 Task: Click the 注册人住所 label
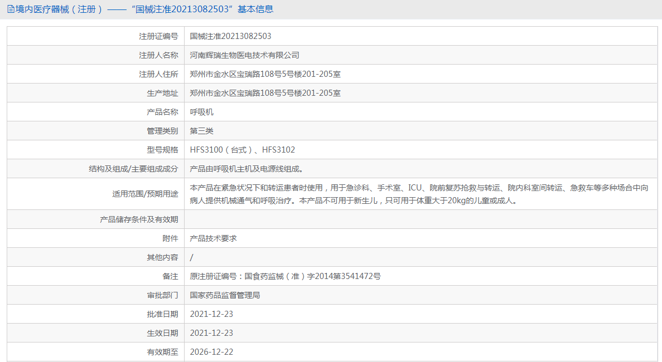click(x=158, y=74)
